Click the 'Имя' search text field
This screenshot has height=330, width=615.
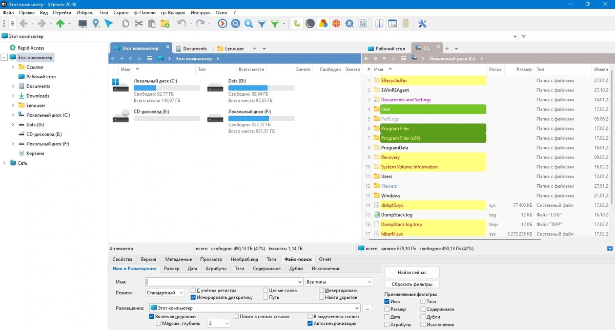(224, 282)
